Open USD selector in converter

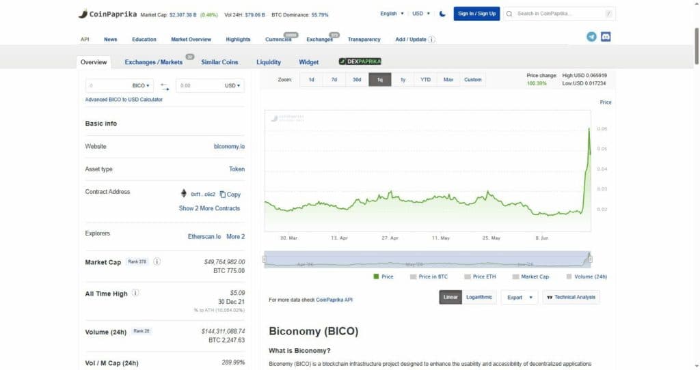[232, 85]
